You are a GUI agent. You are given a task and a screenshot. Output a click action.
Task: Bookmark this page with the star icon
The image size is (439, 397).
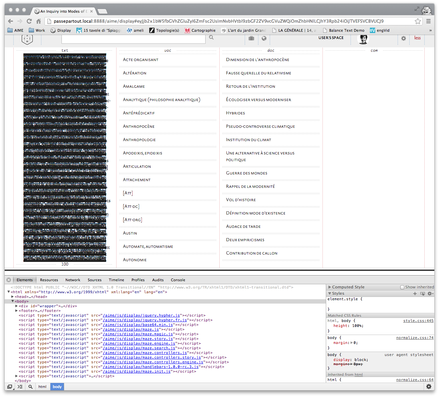tap(418, 21)
